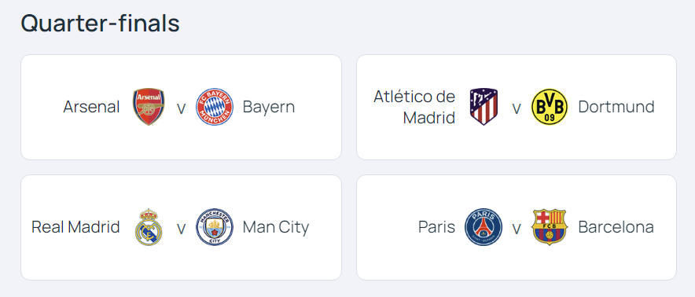Click the Manchester City badge

coord(215,227)
